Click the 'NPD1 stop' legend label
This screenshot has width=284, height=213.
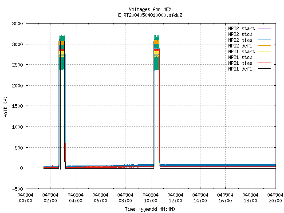240,57
